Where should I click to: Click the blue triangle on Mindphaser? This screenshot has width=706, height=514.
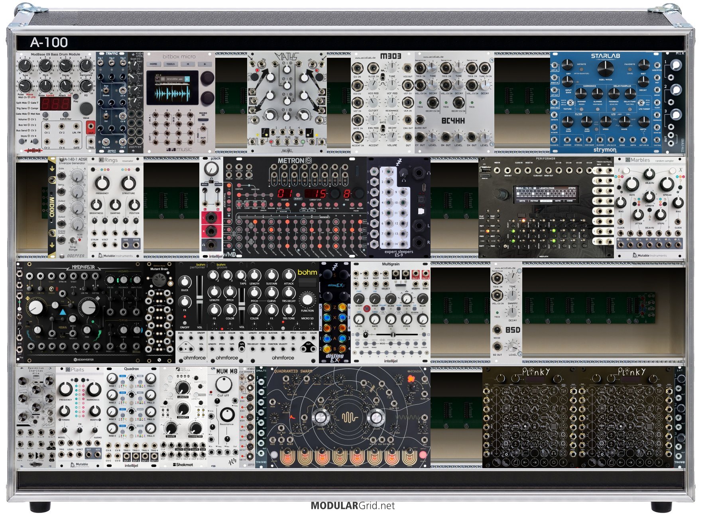coord(63,312)
